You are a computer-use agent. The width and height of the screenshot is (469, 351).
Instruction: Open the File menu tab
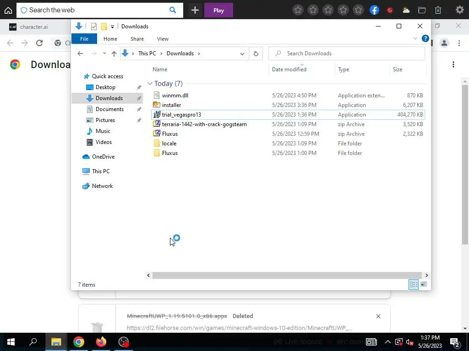point(84,39)
